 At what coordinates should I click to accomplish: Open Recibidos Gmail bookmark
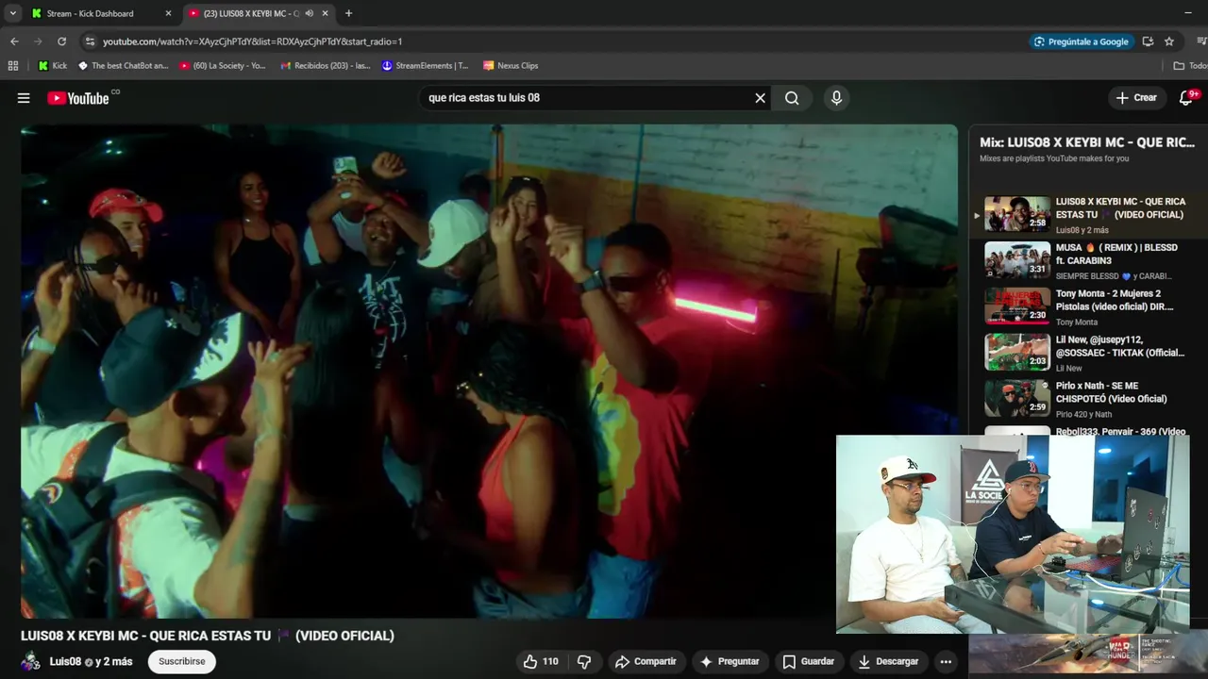click(x=326, y=66)
